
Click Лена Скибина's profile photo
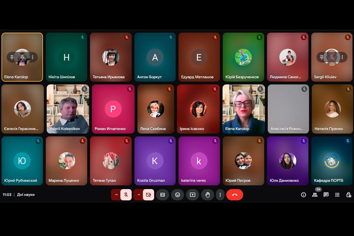(x=155, y=109)
